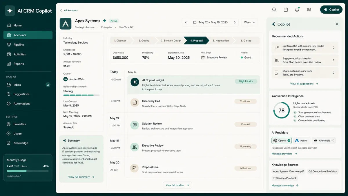Image resolution: width=348 pixels, height=196 pixels.
Task: Click View full summary link
Action: [x=81, y=177]
